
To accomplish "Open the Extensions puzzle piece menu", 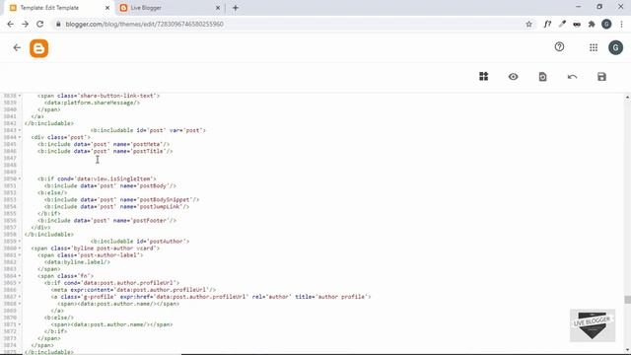I will 592,24.
